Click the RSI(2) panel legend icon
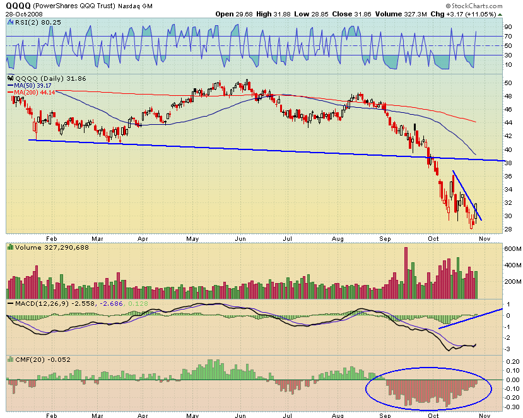The width and height of the screenshot is (523, 418). point(10,22)
